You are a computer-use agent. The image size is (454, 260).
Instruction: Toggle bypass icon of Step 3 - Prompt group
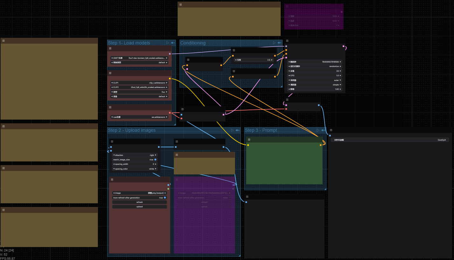click(323, 130)
